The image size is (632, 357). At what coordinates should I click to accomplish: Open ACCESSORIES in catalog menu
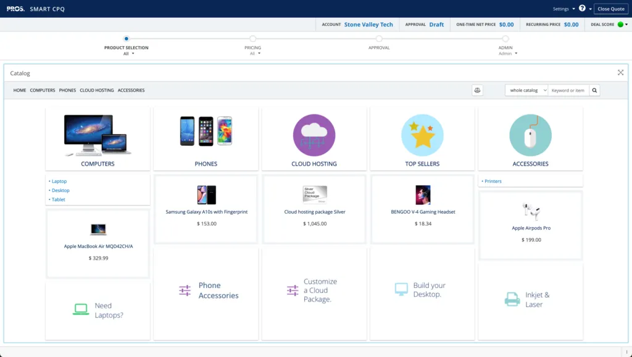[x=131, y=90]
